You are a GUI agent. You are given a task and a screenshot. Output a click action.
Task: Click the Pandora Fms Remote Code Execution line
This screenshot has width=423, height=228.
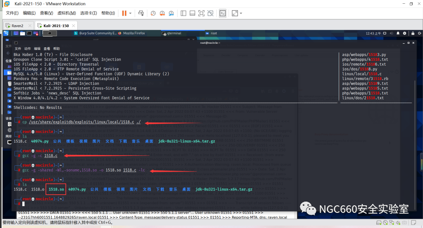(x=66, y=79)
